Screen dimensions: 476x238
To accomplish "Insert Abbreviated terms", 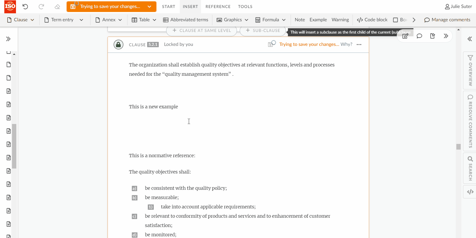I will point(186,20).
